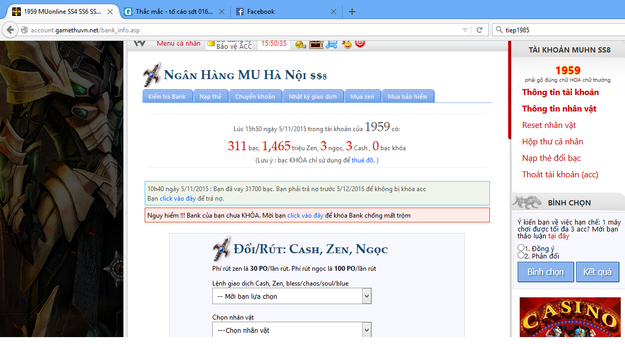
Task: Open Nạp thẻ đổi bạc link
Action: pyautogui.click(x=551, y=158)
